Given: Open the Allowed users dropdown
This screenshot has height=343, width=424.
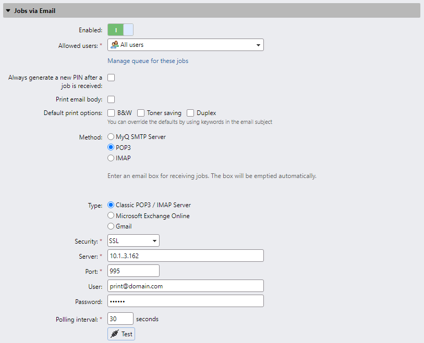Looking at the screenshot, I should [x=258, y=45].
